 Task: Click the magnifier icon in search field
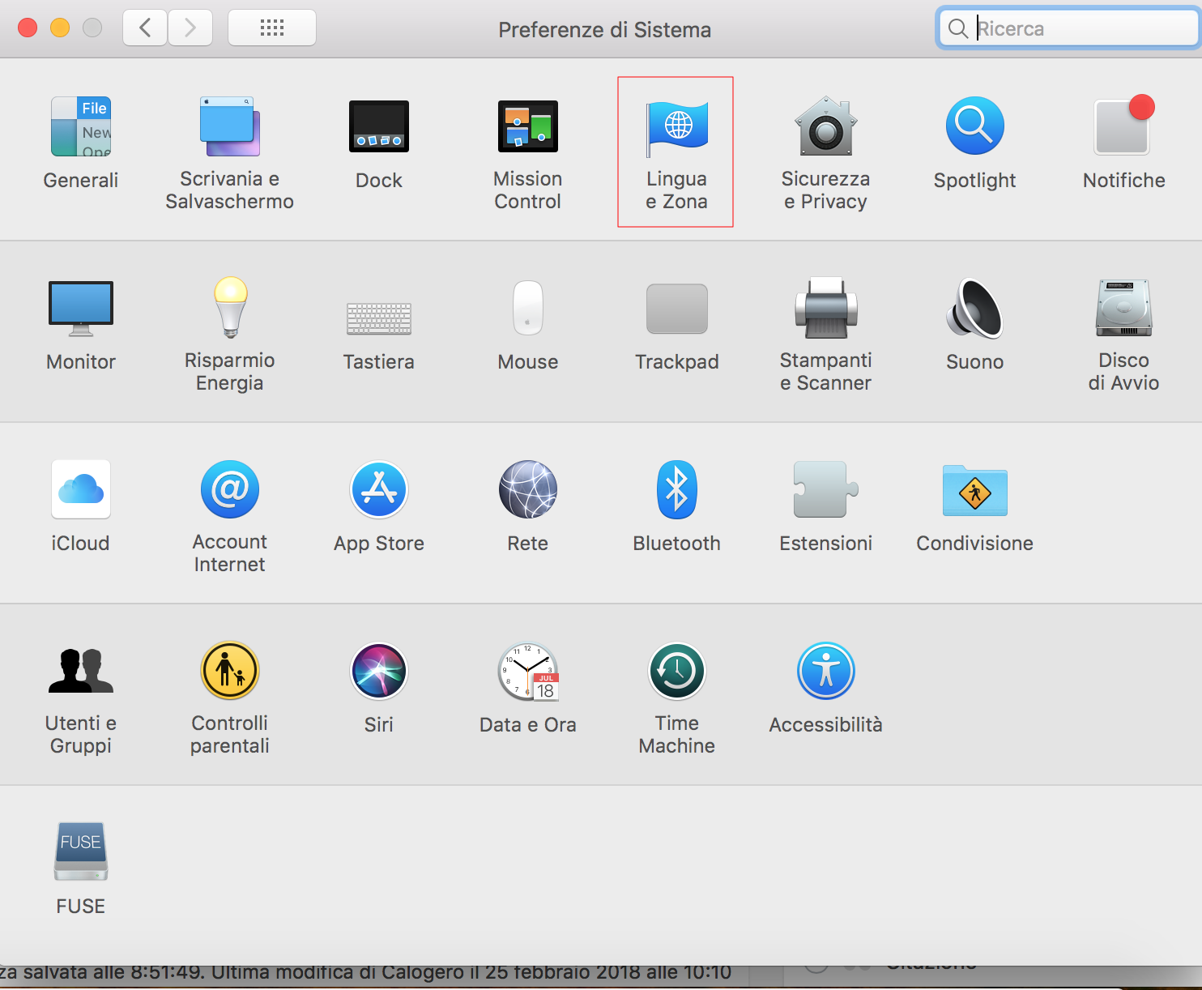[957, 28]
